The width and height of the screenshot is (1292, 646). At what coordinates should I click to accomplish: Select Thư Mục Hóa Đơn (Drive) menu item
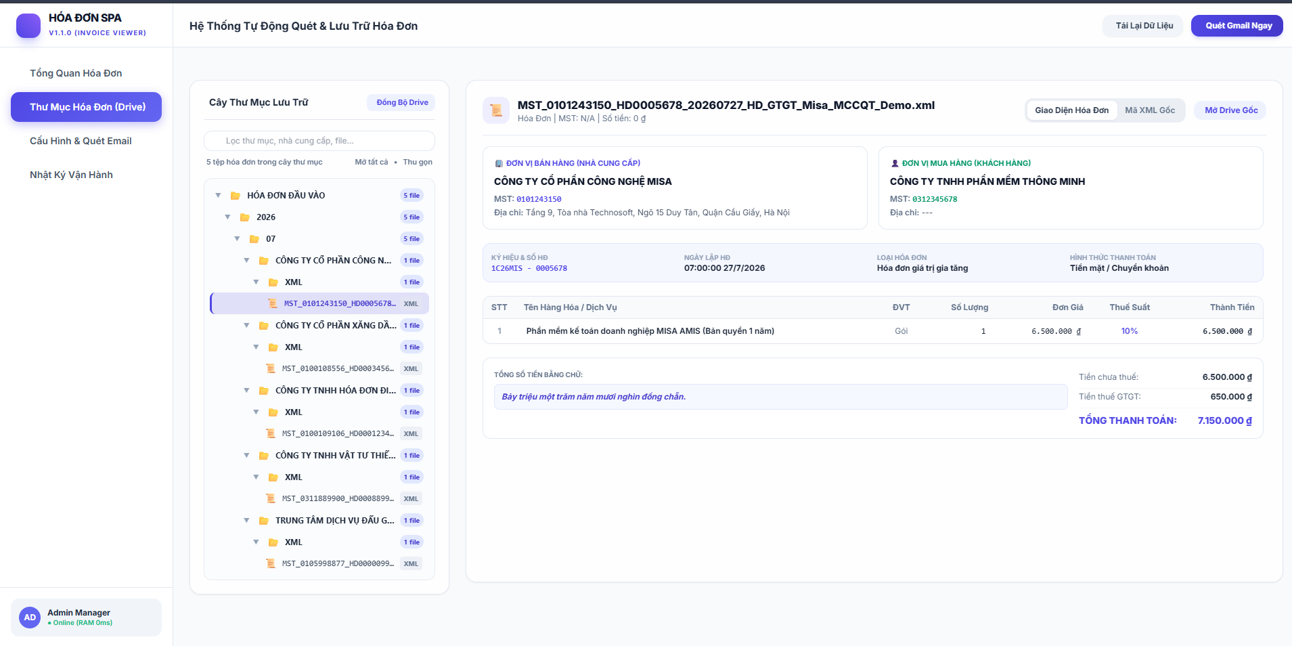point(86,107)
